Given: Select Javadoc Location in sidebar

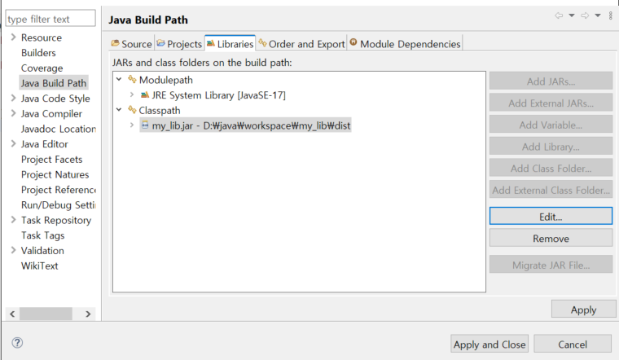Looking at the screenshot, I should pyautogui.click(x=59, y=129).
